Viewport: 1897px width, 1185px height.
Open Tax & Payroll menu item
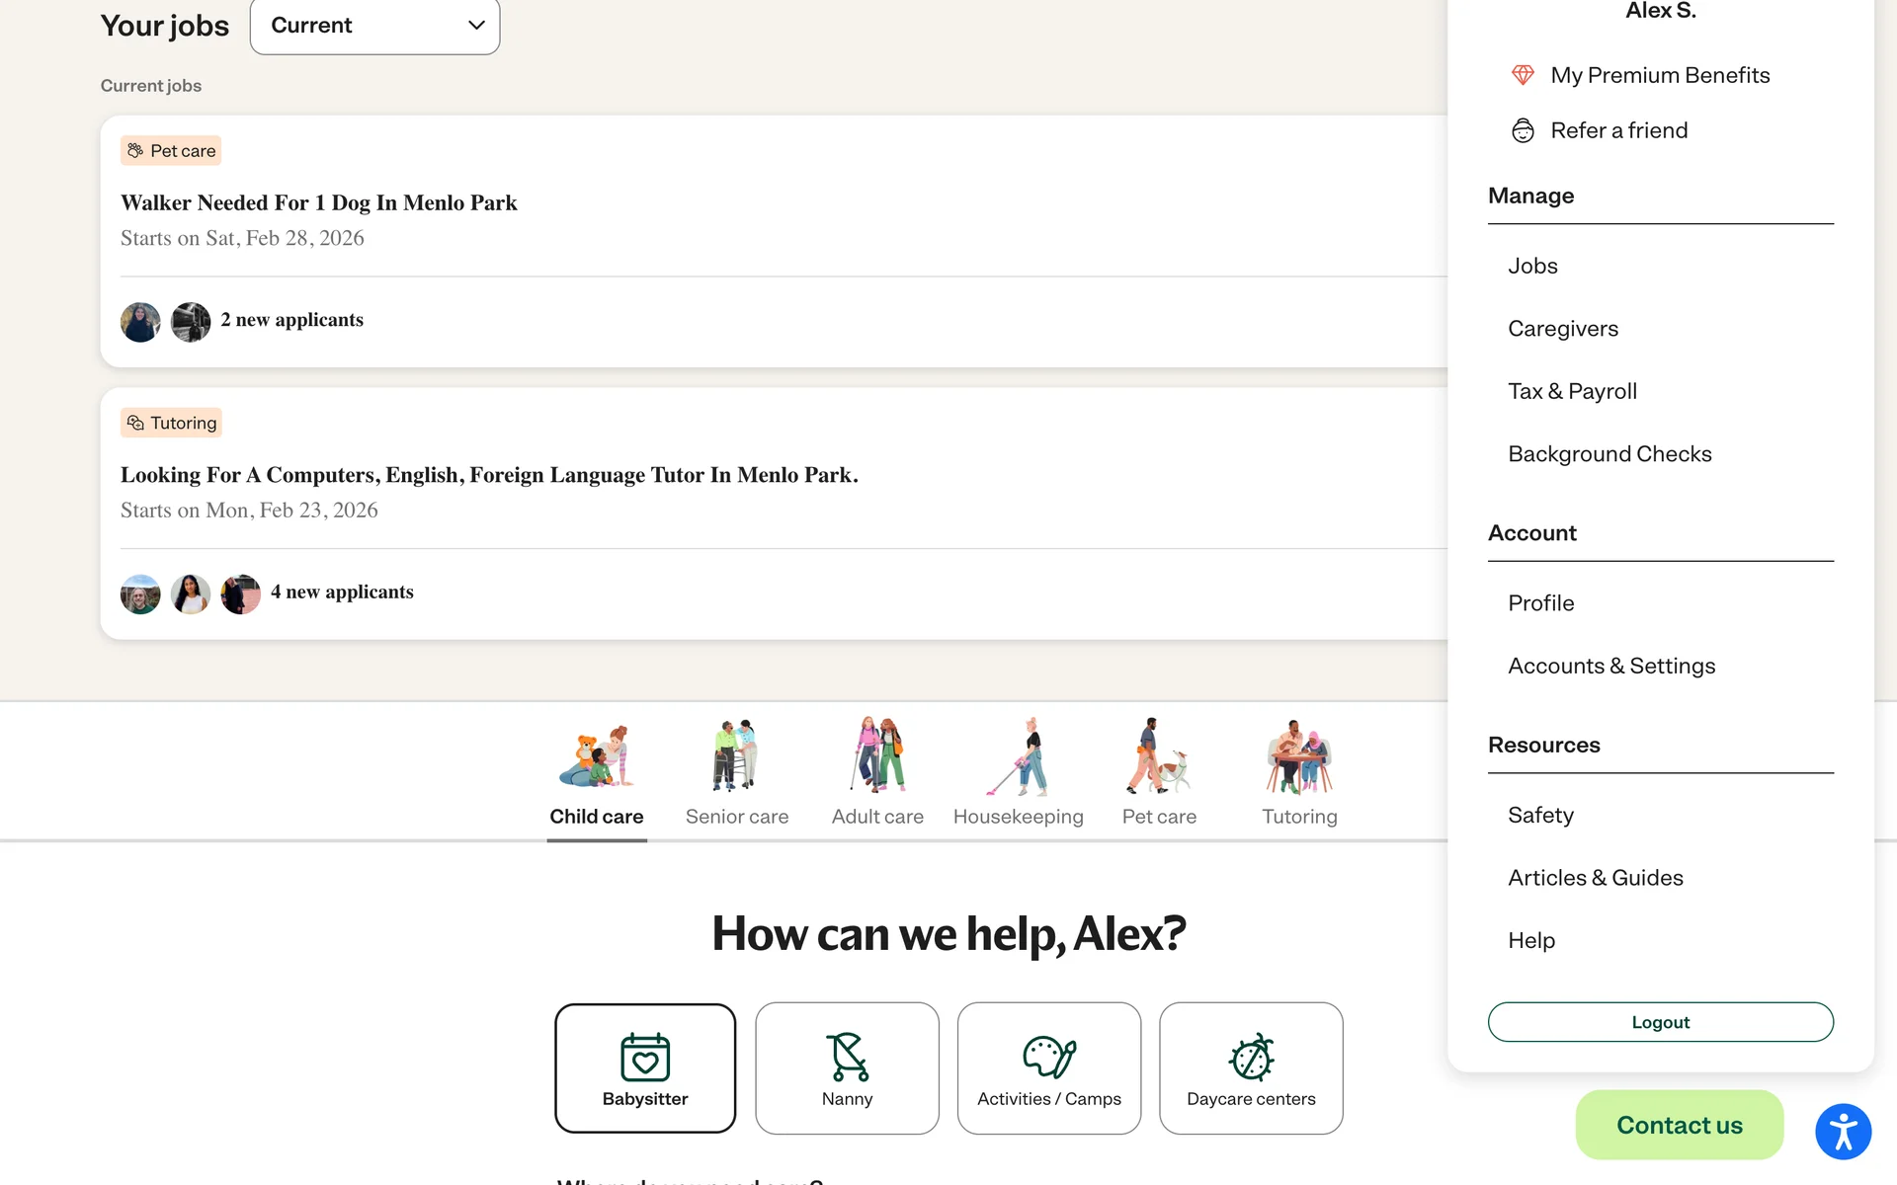click(x=1572, y=391)
